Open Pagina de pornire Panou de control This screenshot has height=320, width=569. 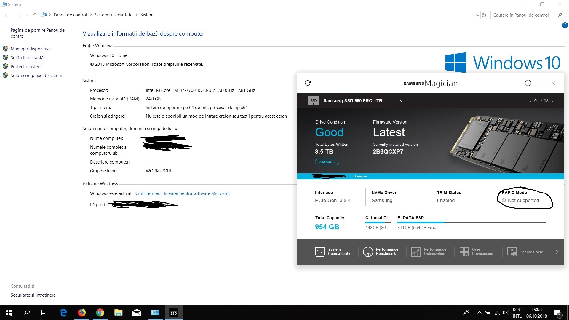(x=38, y=33)
